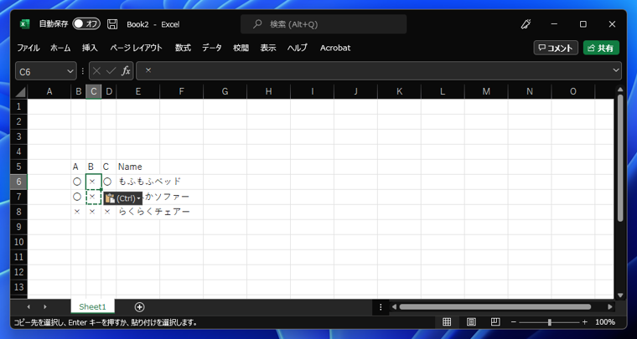Image resolution: width=637 pixels, height=339 pixels.
Task: Open the Acrobat ribbon tab
Action: click(x=335, y=48)
